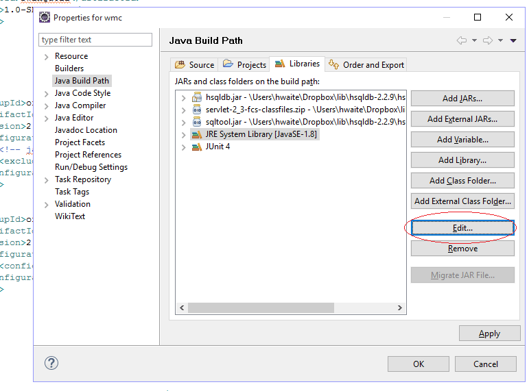
Task: Click the sqltool.jar file icon
Action: [x=197, y=122]
